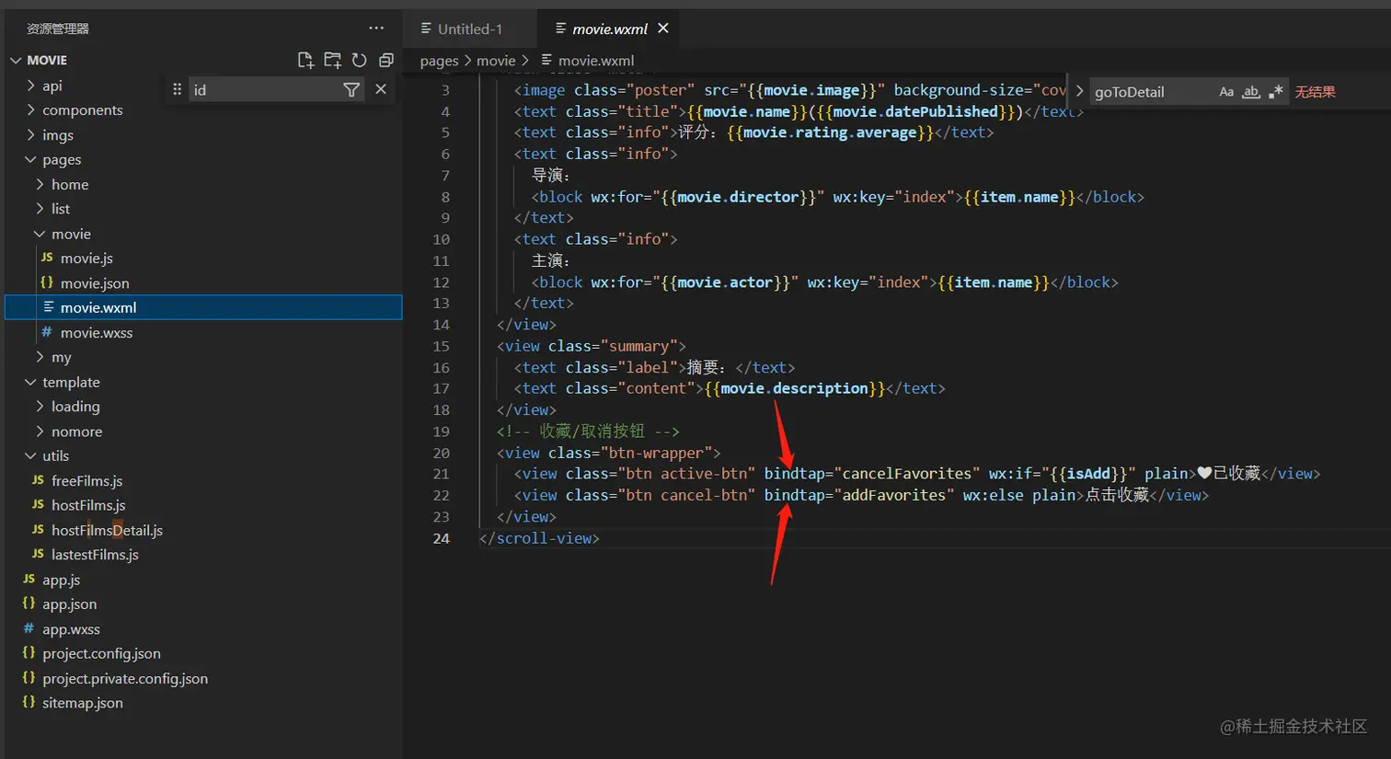
Task: Expand the imgs folder
Action: click(x=31, y=134)
